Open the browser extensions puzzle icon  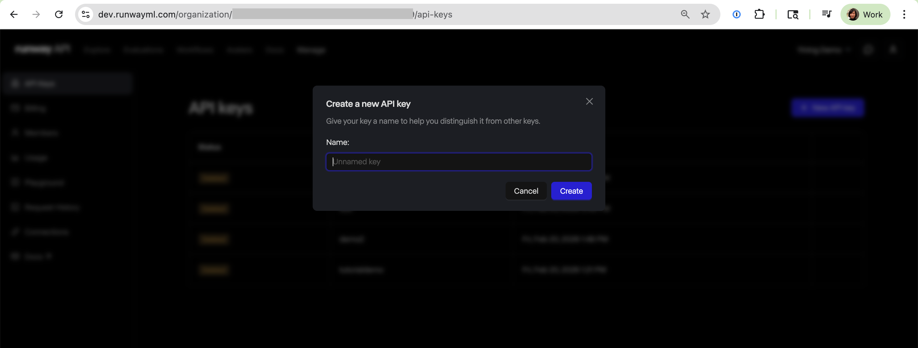[760, 14]
